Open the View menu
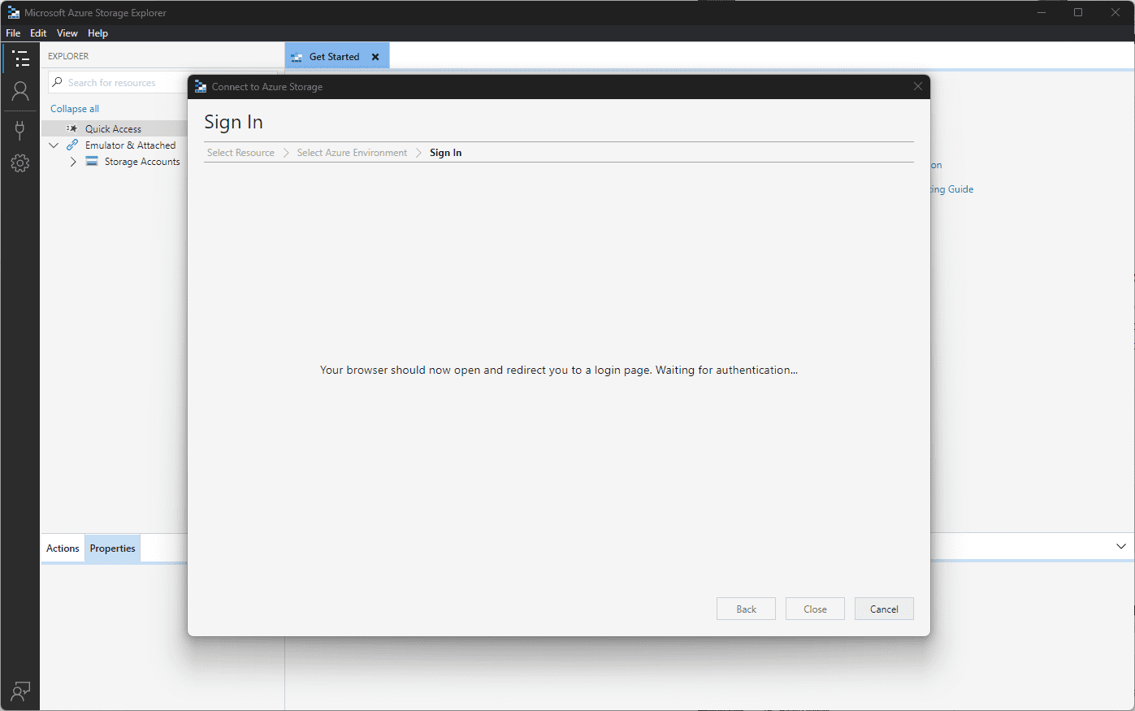1135x711 pixels. [67, 33]
